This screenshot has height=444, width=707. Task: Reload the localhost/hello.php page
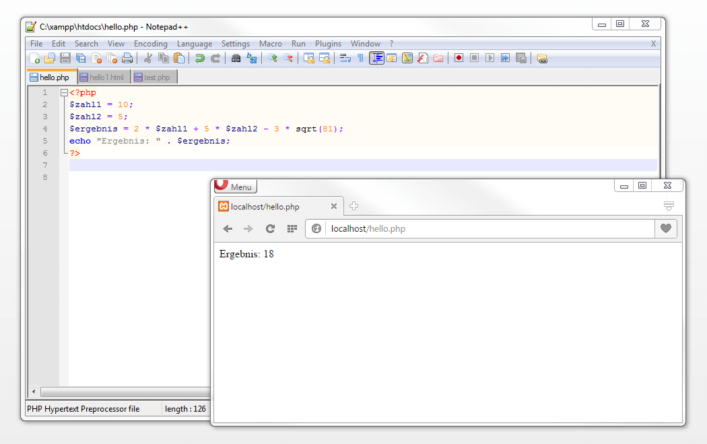coord(270,229)
